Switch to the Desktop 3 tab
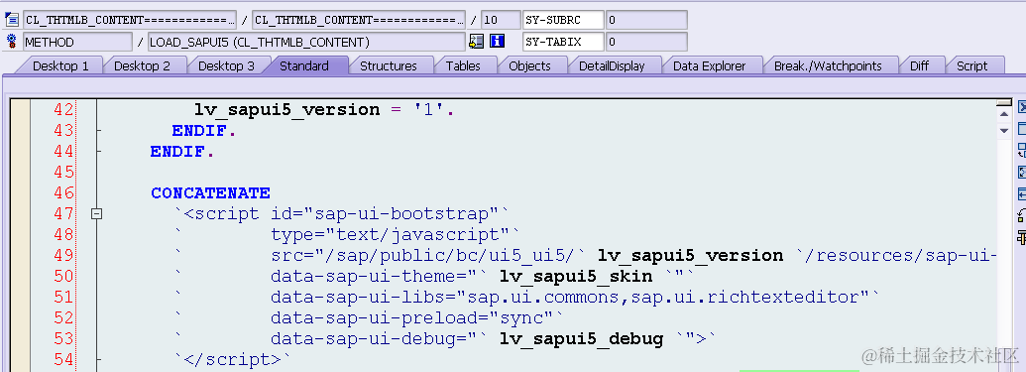The image size is (1026, 372). pos(226,65)
